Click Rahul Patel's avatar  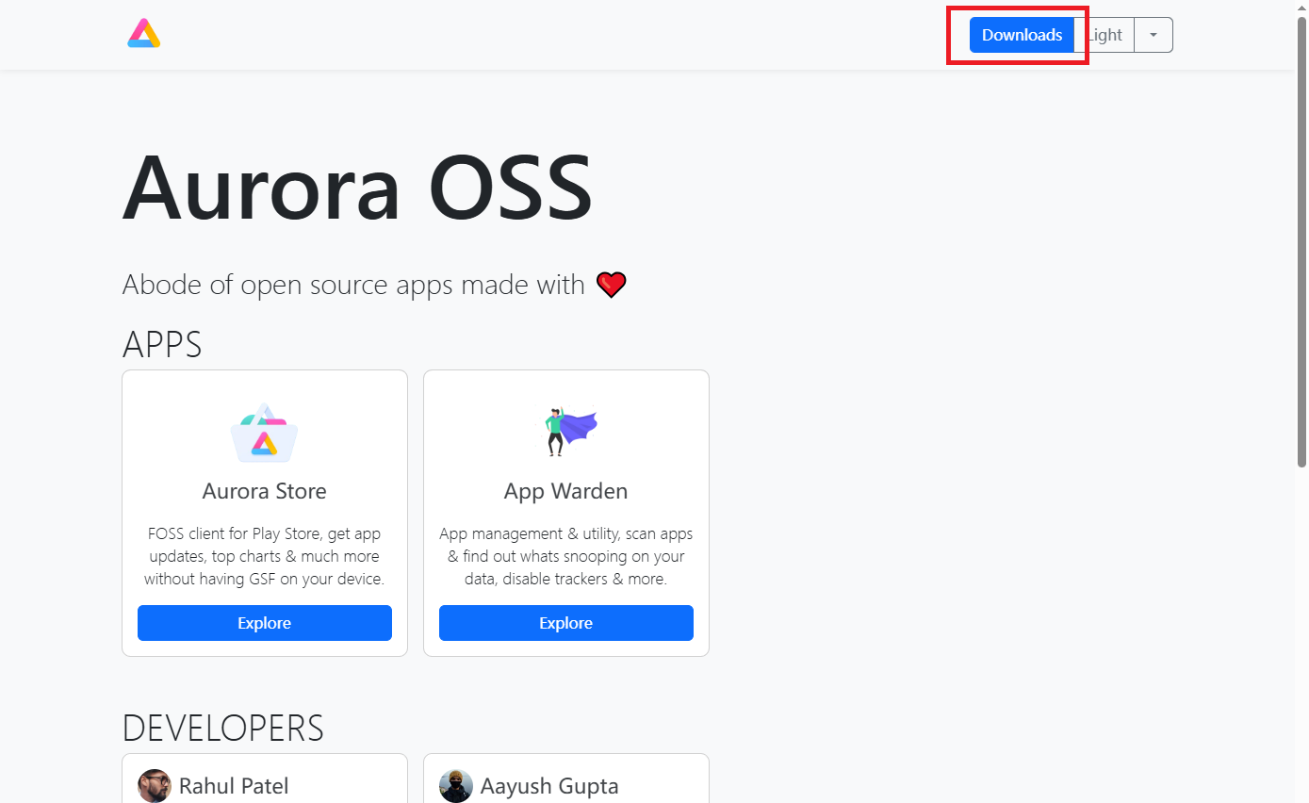click(155, 786)
